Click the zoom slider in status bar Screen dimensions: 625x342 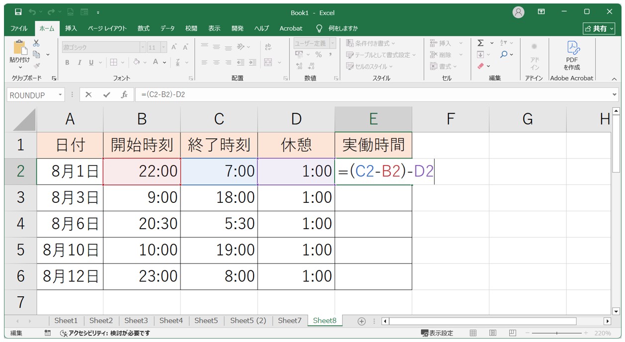click(x=557, y=333)
